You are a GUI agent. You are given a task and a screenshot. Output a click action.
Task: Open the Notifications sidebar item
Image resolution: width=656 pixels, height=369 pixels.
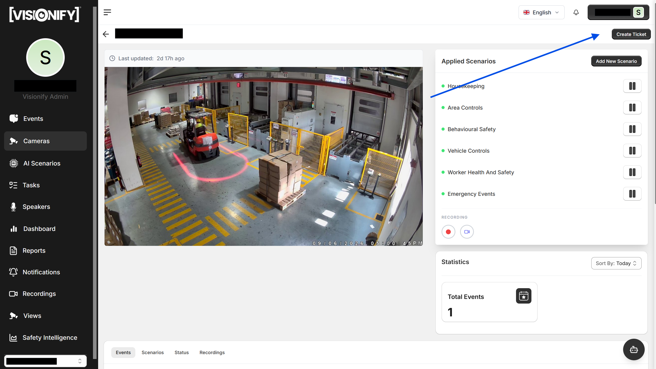45,272
